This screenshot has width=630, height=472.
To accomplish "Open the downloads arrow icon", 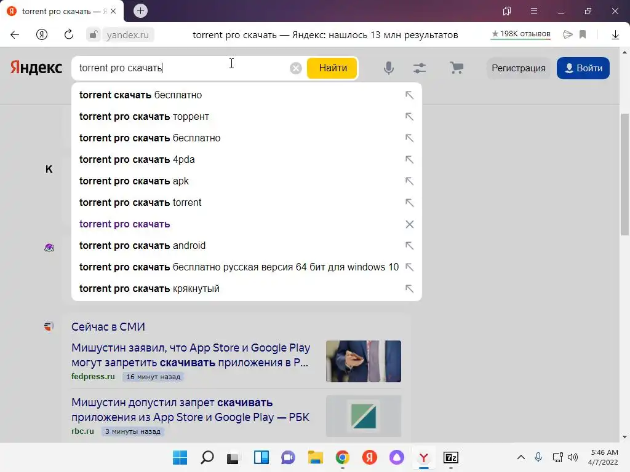I will point(615,35).
